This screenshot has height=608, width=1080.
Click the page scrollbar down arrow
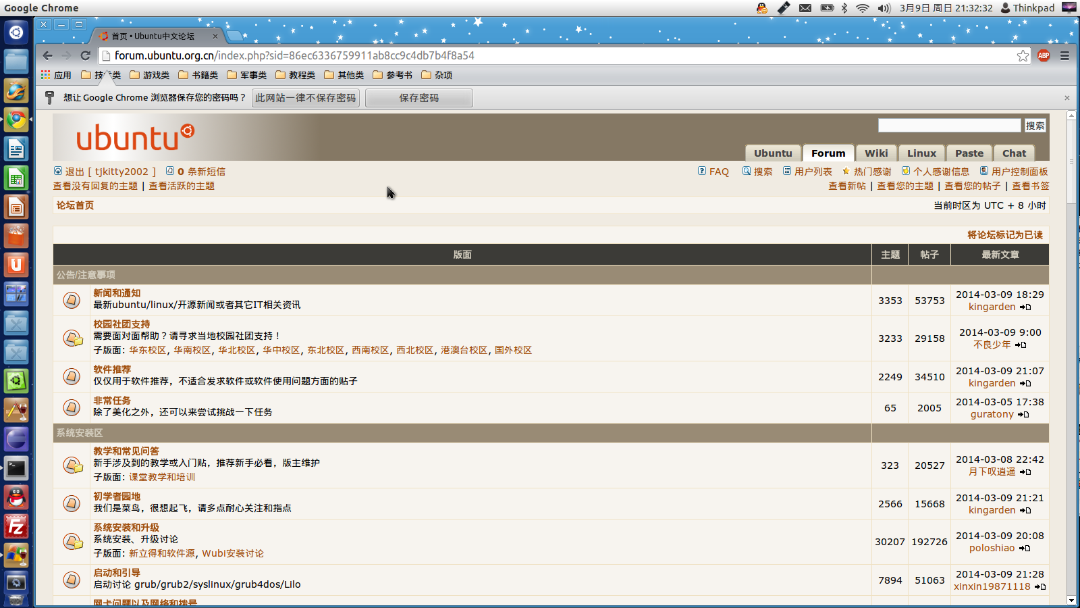pos(1071,601)
